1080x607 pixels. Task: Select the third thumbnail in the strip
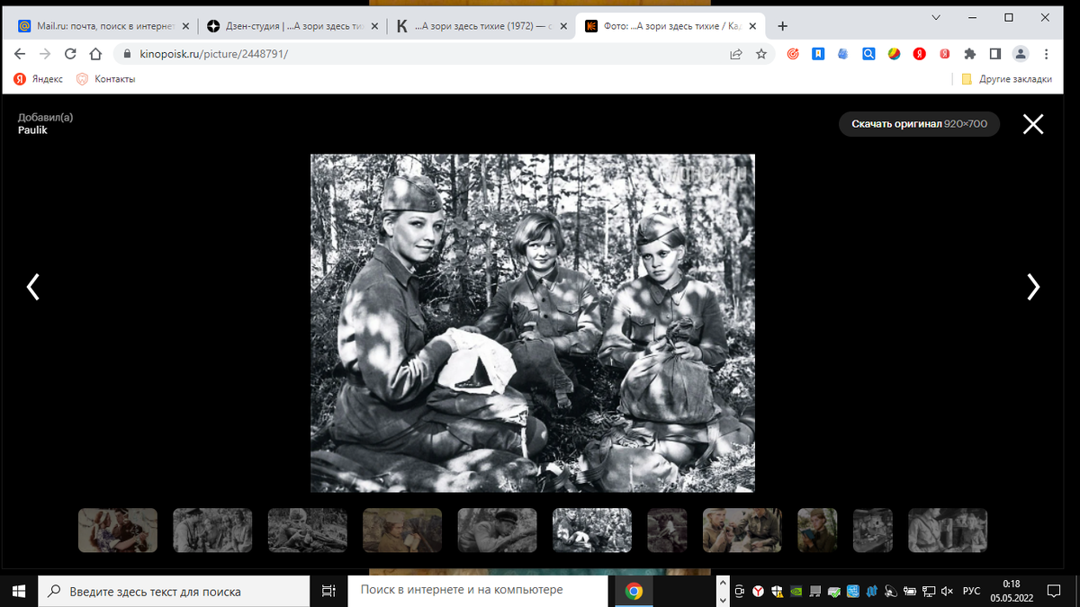click(308, 530)
